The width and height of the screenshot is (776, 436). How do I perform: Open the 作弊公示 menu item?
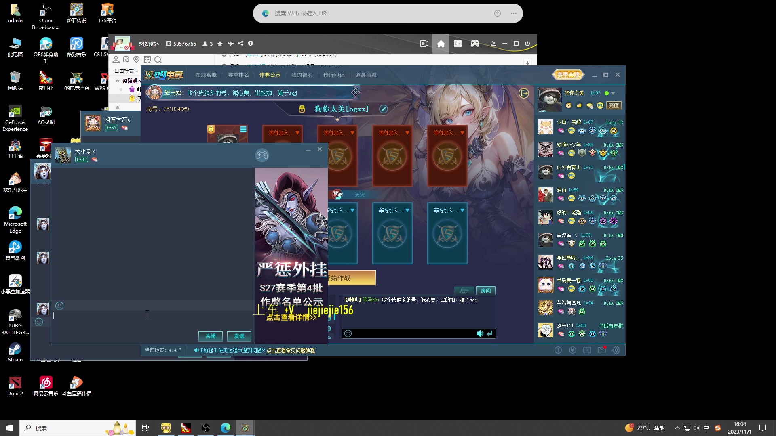click(270, 75)
